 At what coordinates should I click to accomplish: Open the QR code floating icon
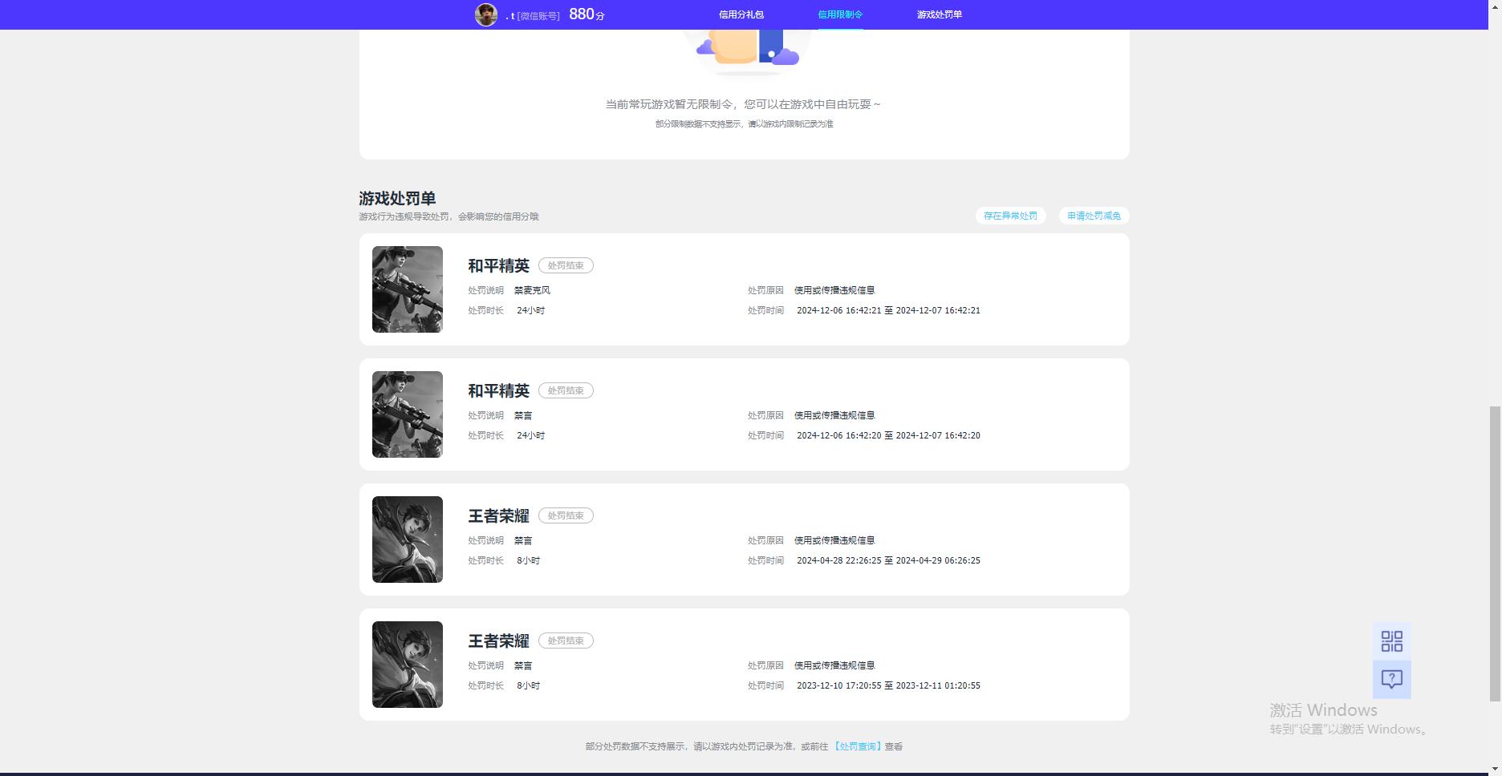[1392, 641]
